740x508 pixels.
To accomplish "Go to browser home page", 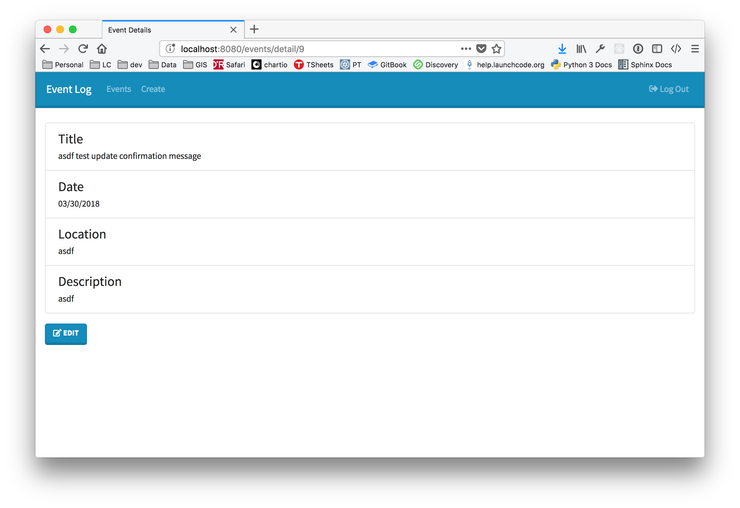I will click(x=102, y=49).
